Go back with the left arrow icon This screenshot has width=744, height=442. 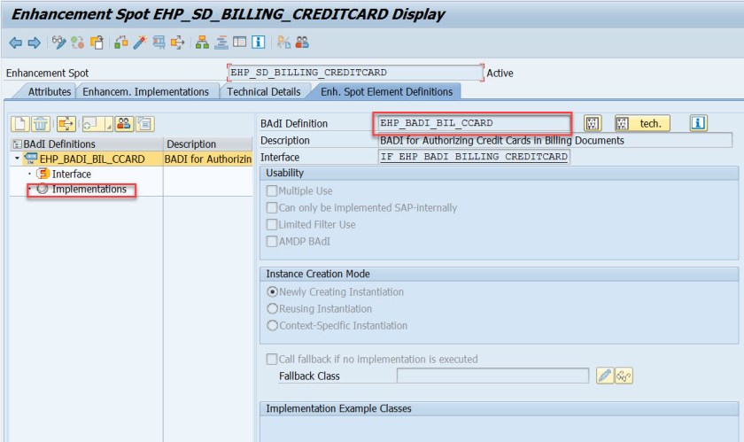[x=16, y=43]
